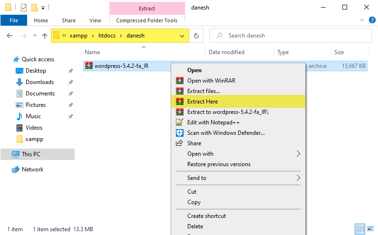Click the chevron after xampp in path
The height and width of the screenshot is (235, 378).
tap(93, 36)
